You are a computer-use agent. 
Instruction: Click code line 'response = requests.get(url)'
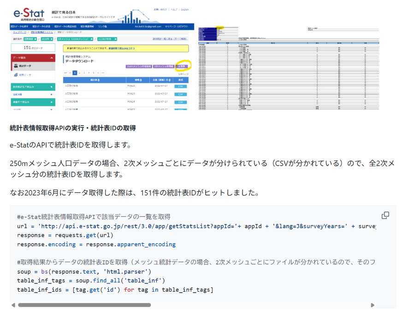(x=65, y=235)
